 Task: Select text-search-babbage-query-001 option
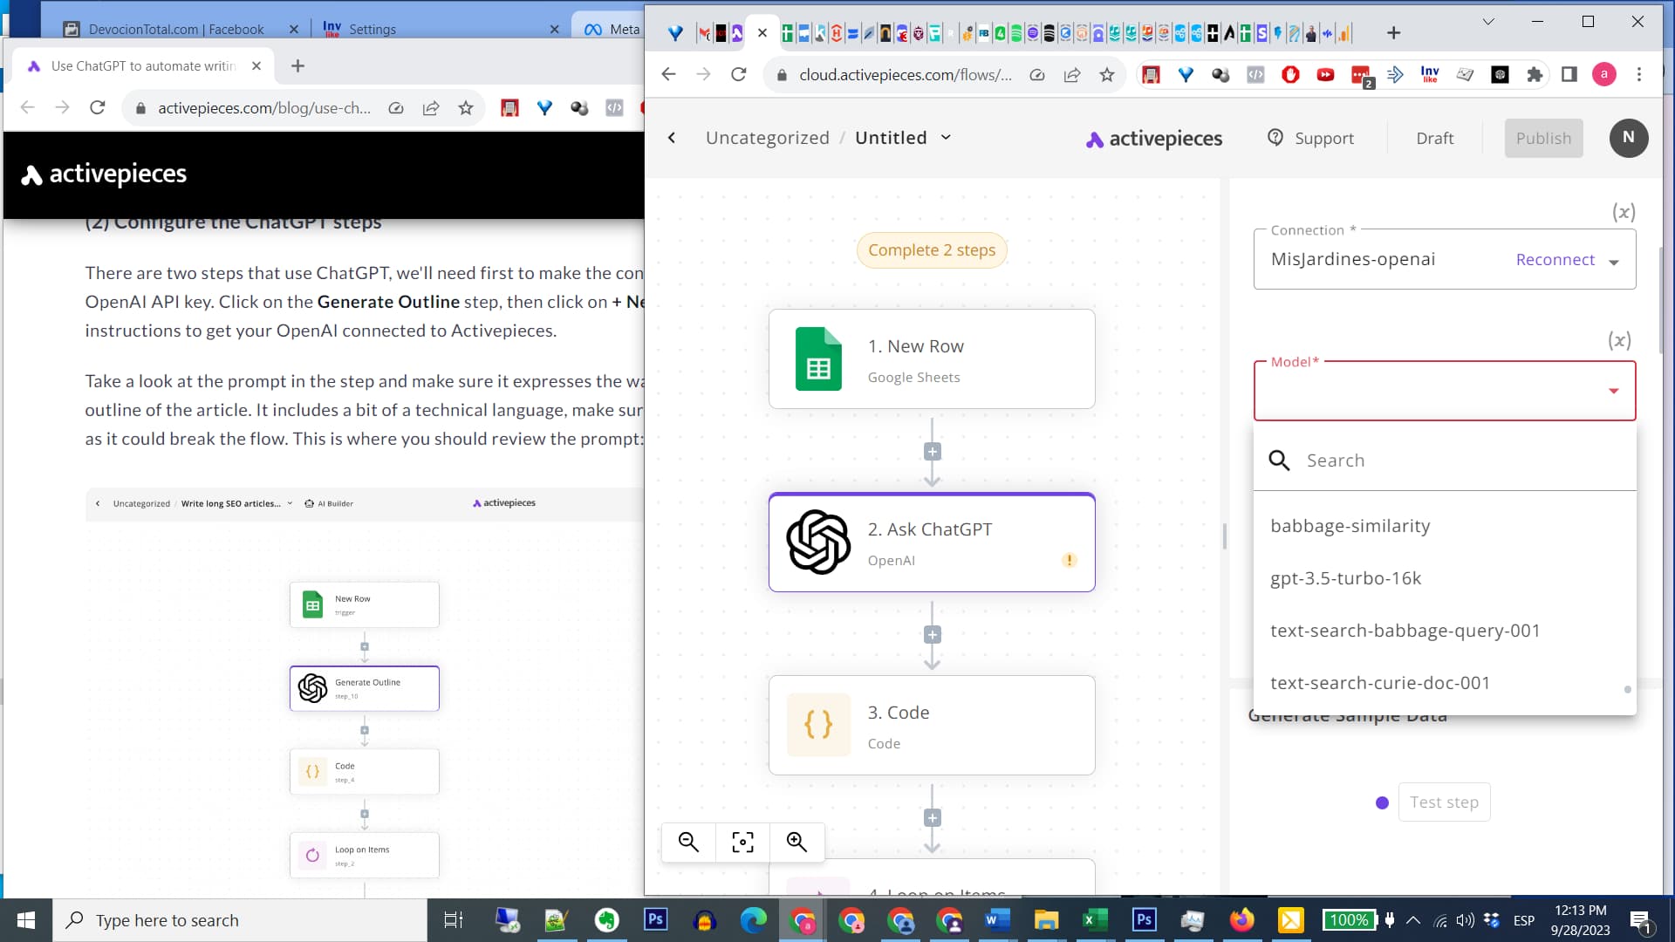coord(1445,631)
